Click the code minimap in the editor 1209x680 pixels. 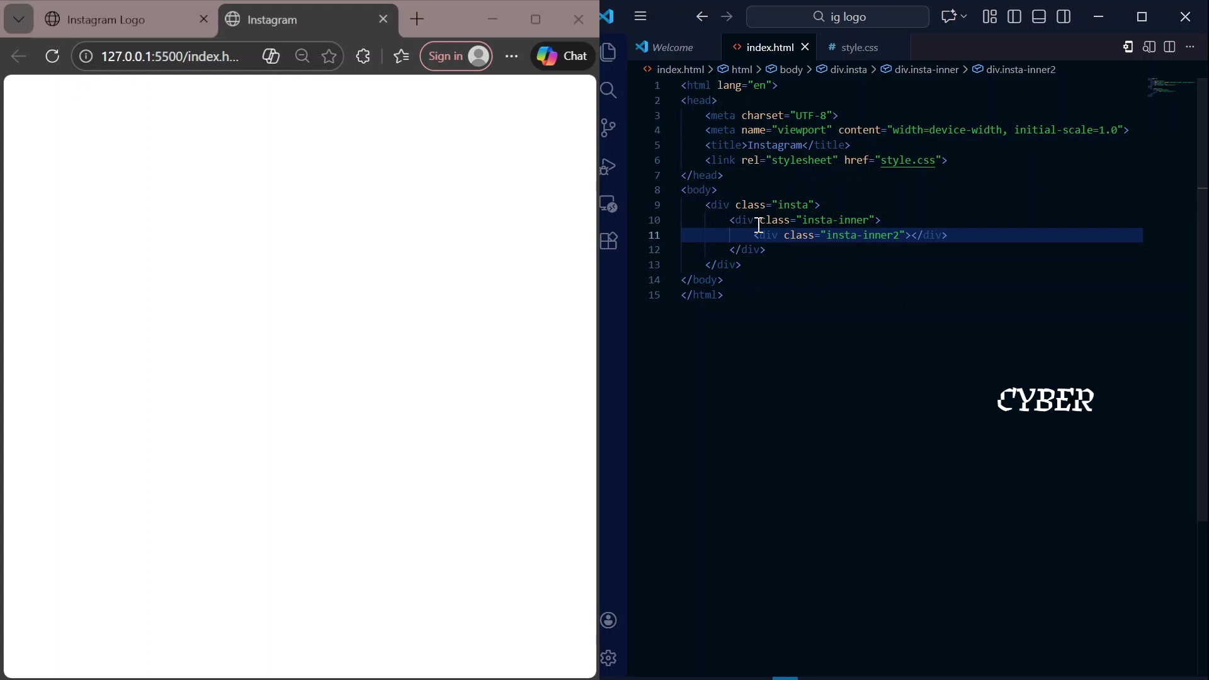click(1170, 88)
